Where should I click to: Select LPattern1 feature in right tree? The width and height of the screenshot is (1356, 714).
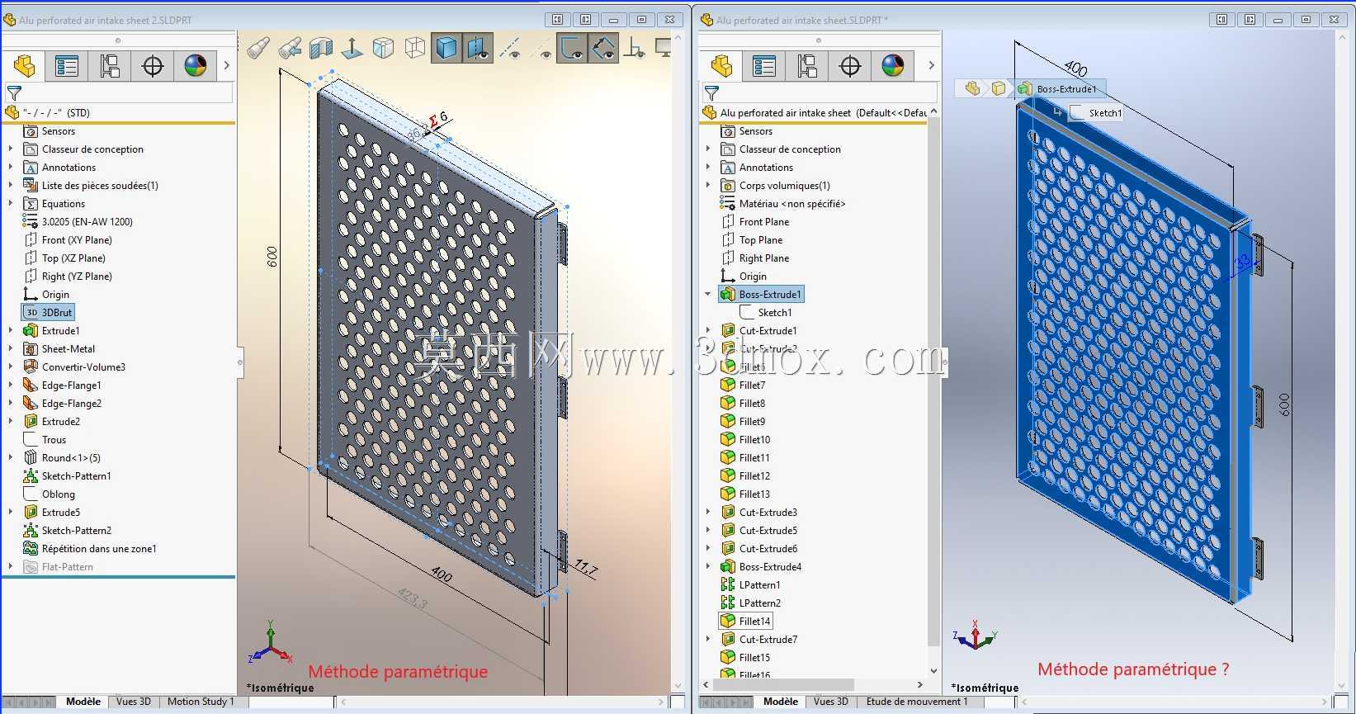(750, 585)
